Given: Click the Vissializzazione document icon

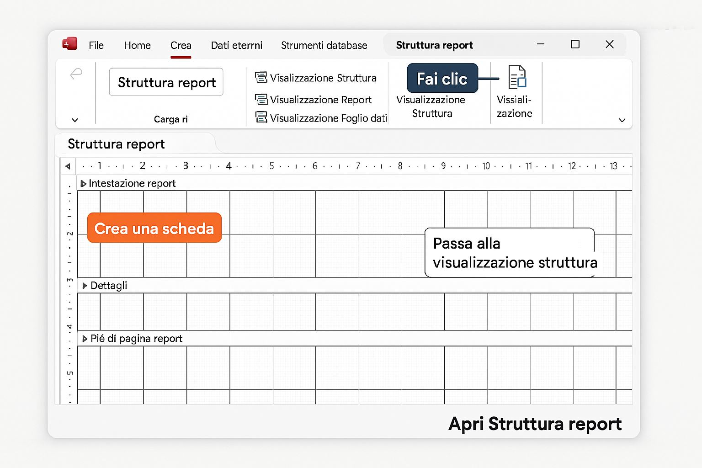Looking at the screenshot, I should pyautogui.click(x=517, y=76).
